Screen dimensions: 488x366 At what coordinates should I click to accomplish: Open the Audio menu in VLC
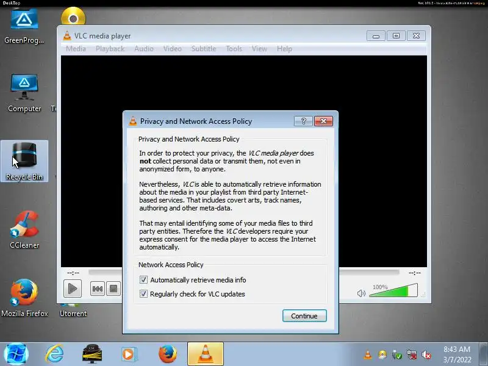coord(144,49)
